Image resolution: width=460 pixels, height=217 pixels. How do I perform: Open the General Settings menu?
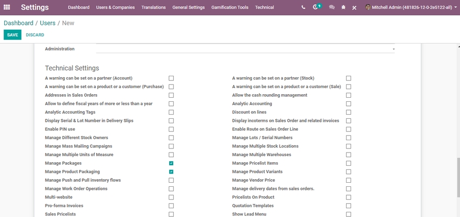(x=189, y=8)
